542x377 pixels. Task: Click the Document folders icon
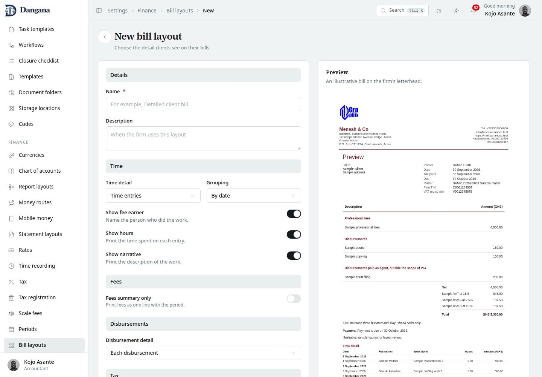pos(11,92)
